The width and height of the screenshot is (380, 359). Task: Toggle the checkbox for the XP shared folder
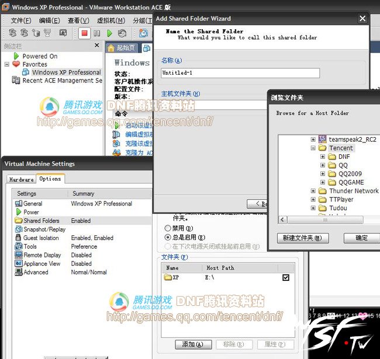(285, 278)
